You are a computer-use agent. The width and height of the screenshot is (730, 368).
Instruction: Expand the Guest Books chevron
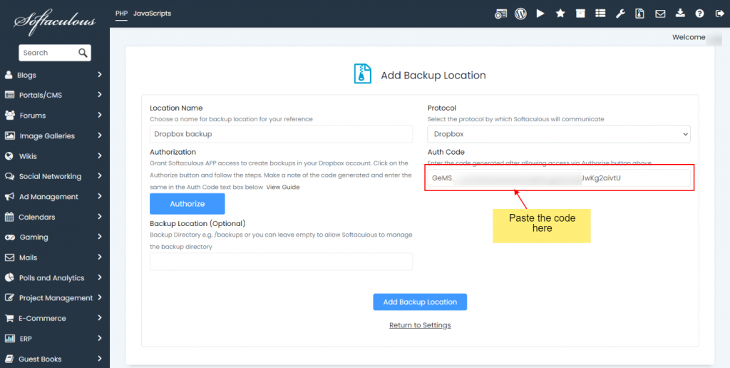(x=100, y=359)
